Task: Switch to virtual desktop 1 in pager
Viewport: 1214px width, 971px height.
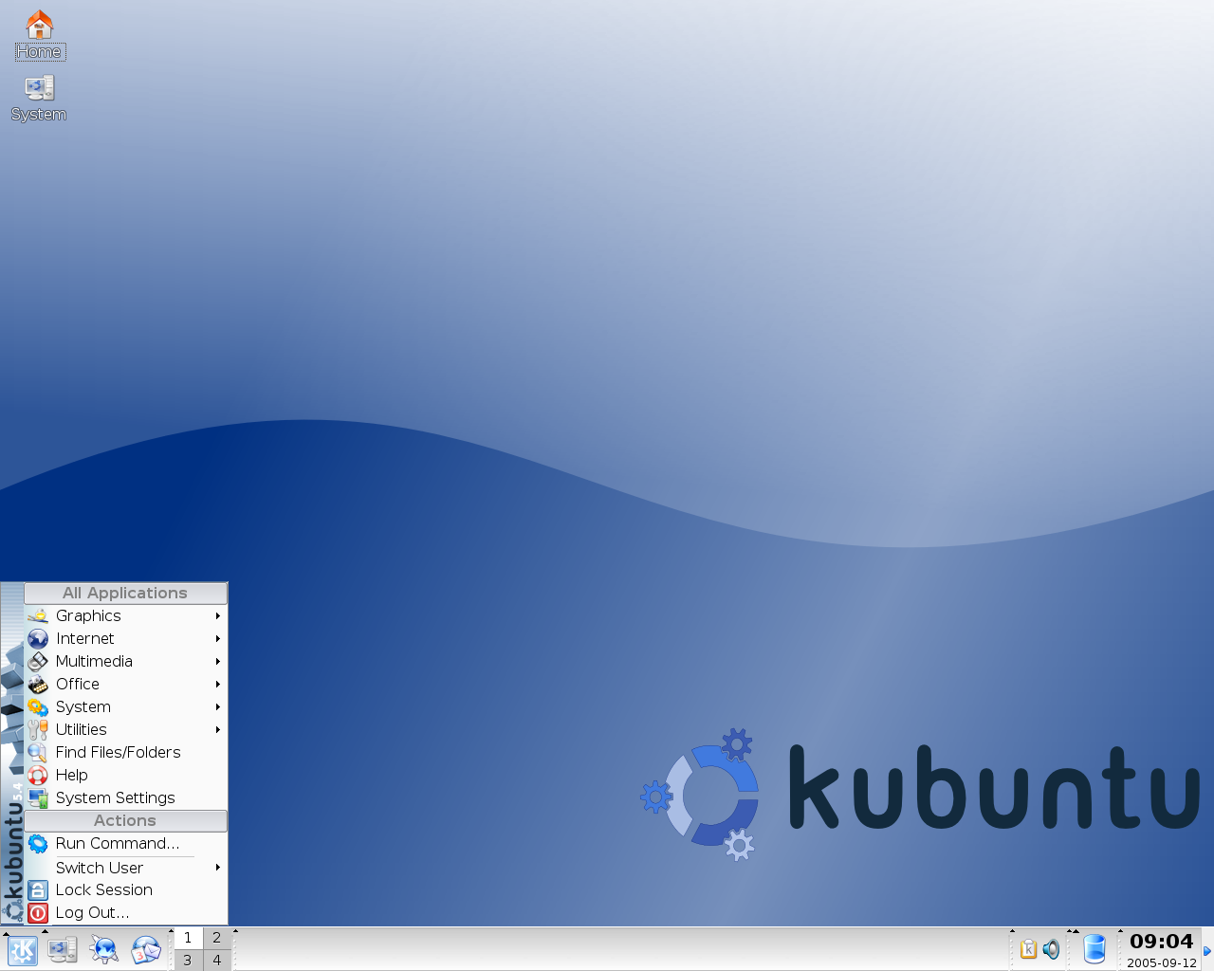Action: 188,938
